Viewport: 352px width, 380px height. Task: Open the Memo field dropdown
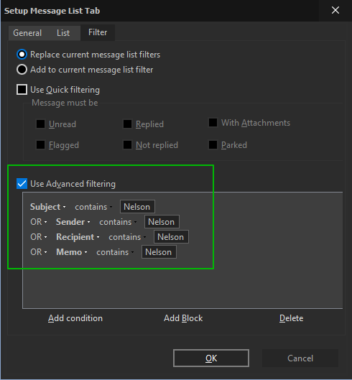tap(72, 252)
